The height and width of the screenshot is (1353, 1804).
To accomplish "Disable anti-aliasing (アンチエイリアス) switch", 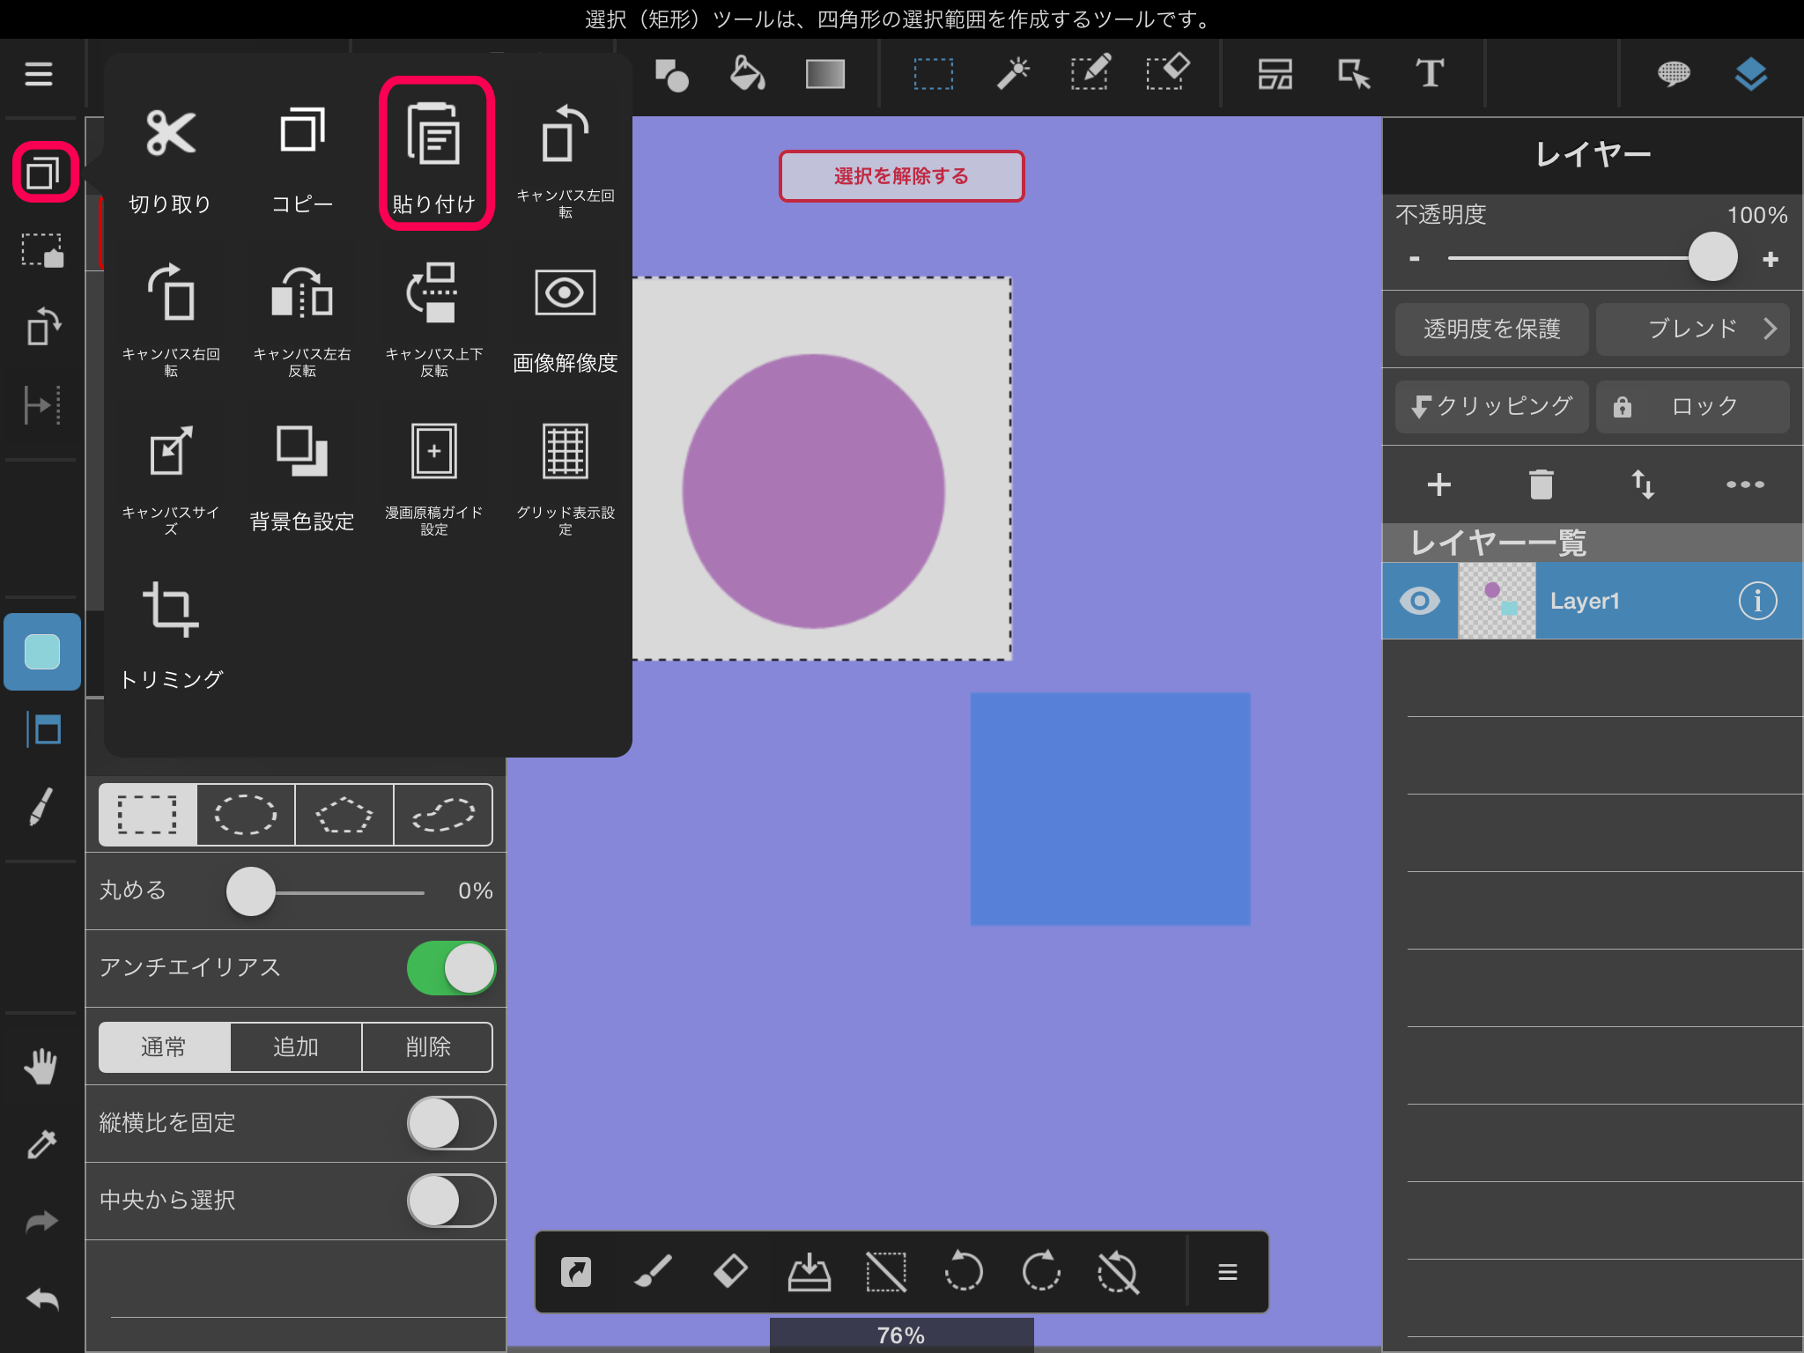I will tap(452, 968).
